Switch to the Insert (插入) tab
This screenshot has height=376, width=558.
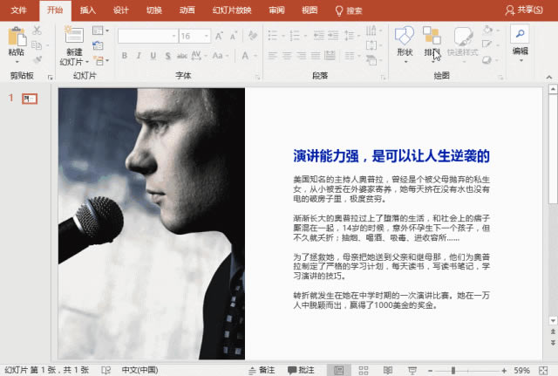[x=87, y=10]
